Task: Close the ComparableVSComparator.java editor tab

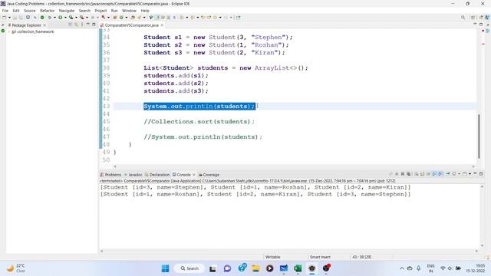Action: point(162,25)
